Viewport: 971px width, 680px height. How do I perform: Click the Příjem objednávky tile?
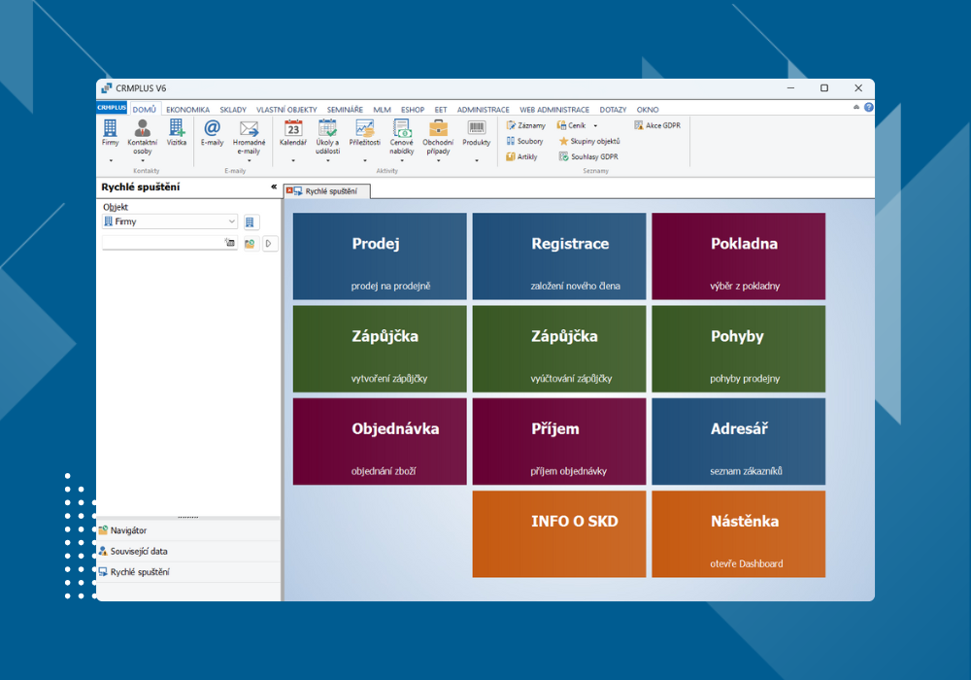pos(559,442)
